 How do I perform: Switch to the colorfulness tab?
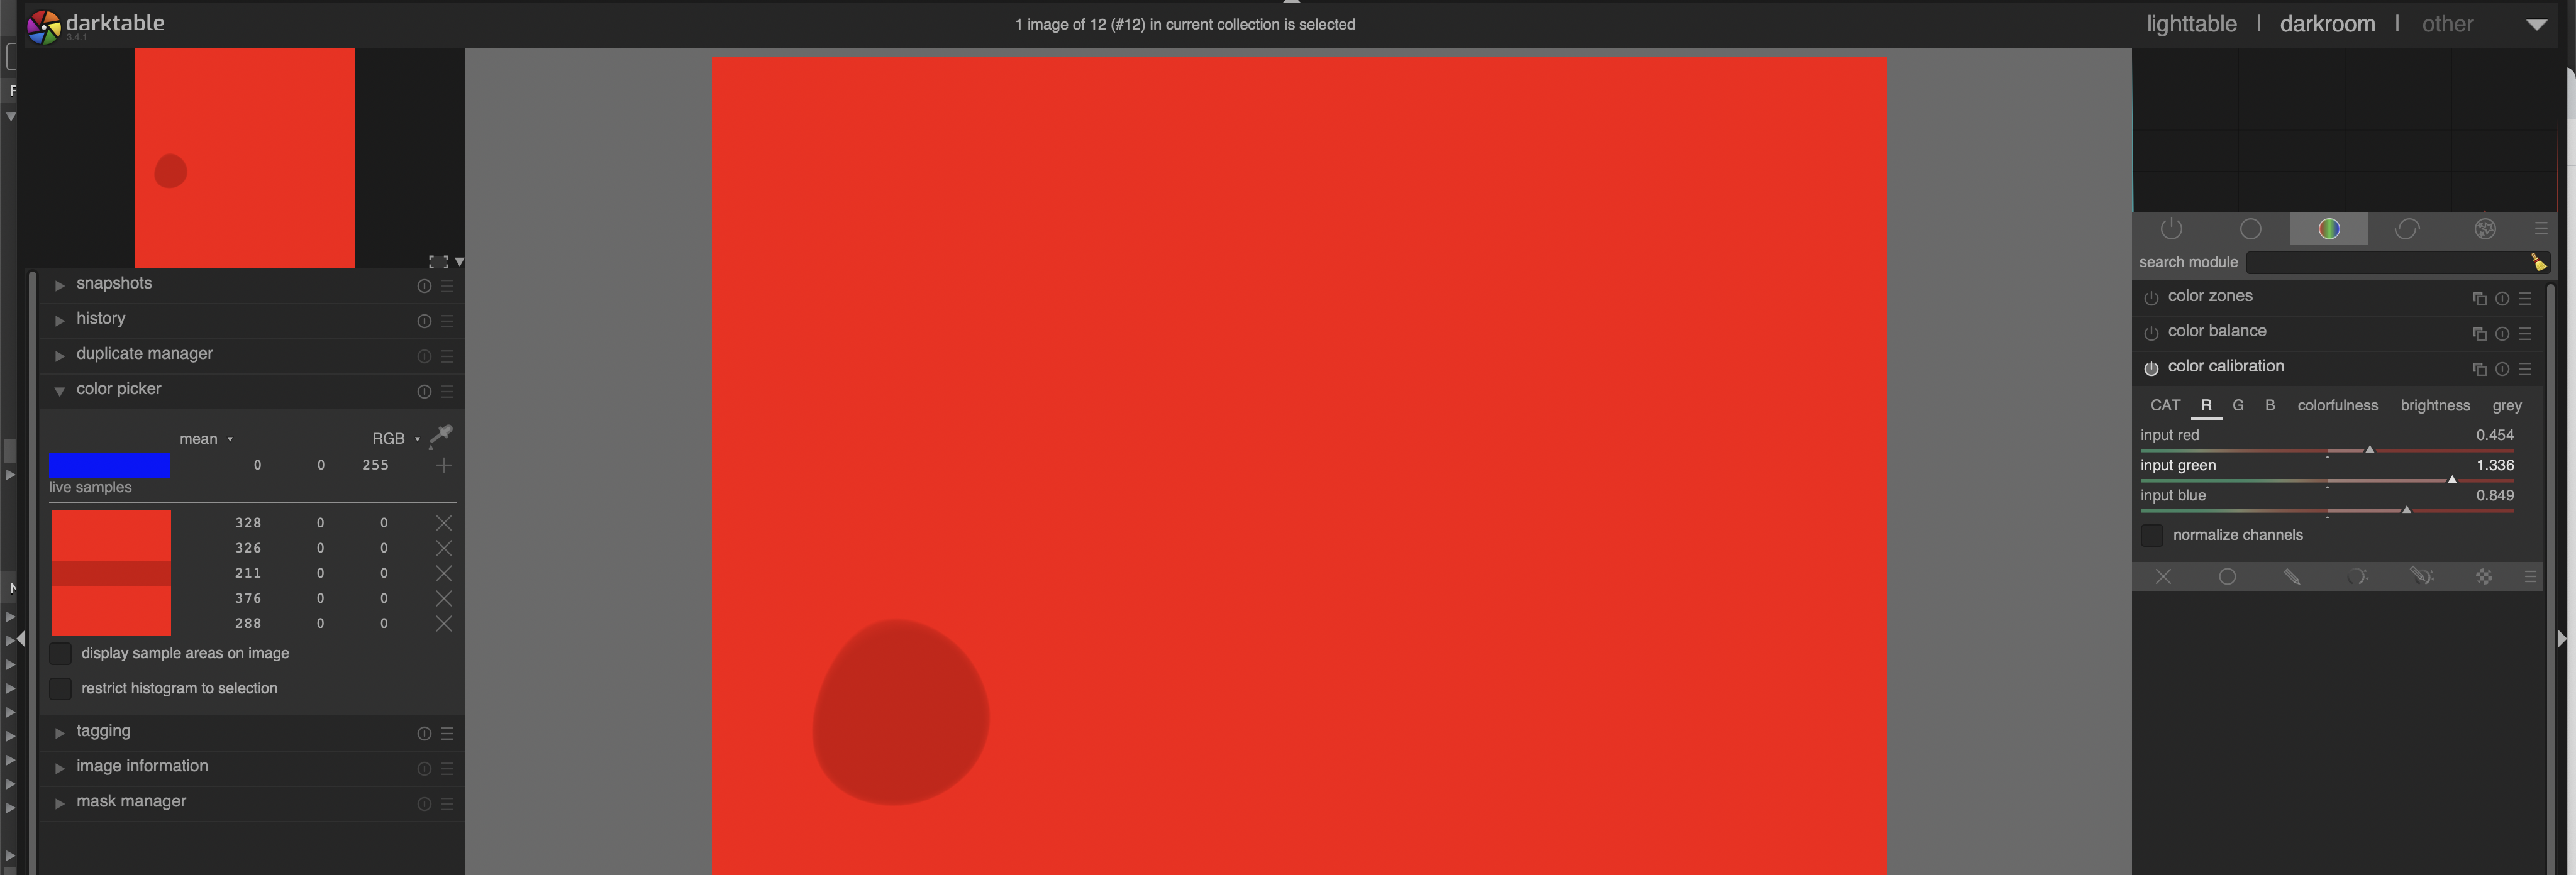pos(2337,405)
